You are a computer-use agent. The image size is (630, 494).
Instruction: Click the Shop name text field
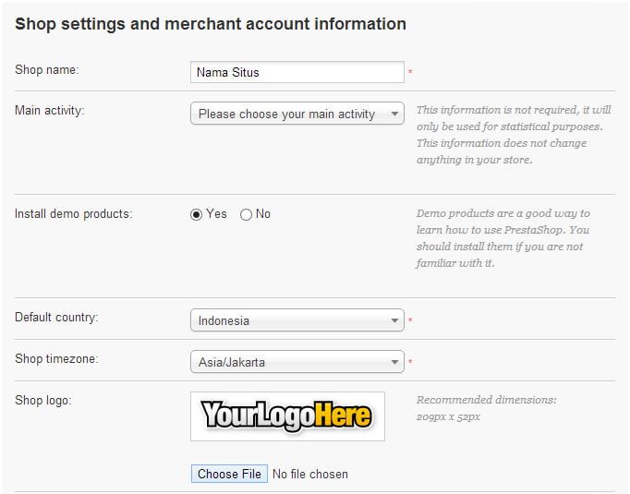(296, 72)
